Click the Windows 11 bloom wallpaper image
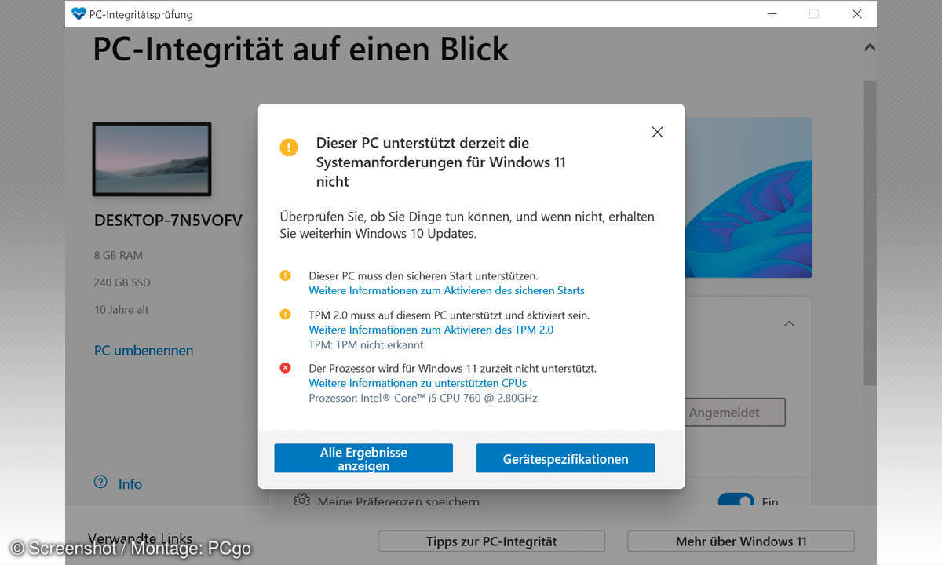Image resolution: width=942 pixels, height=565 pixels. pyautogui.click(x=748, y=198)
